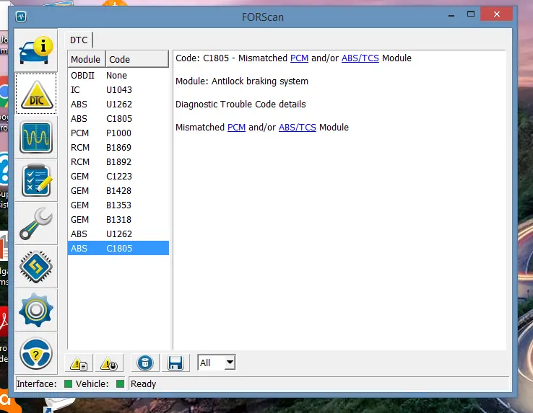This screenshot has height=413, width=533.
Task: Close the FORScan window
Action: [x=497, y=14]
